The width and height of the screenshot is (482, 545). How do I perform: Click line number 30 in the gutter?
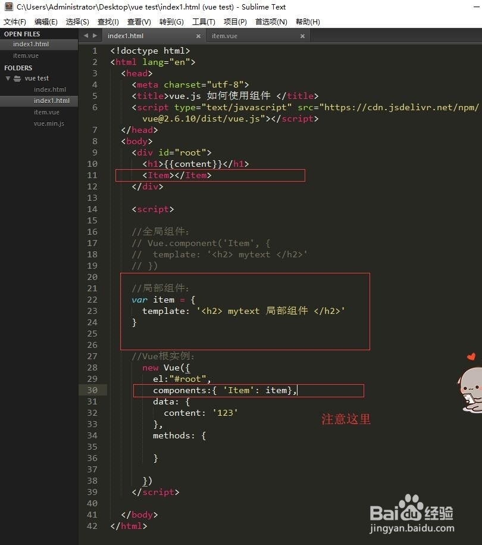(x=92, y=390)
